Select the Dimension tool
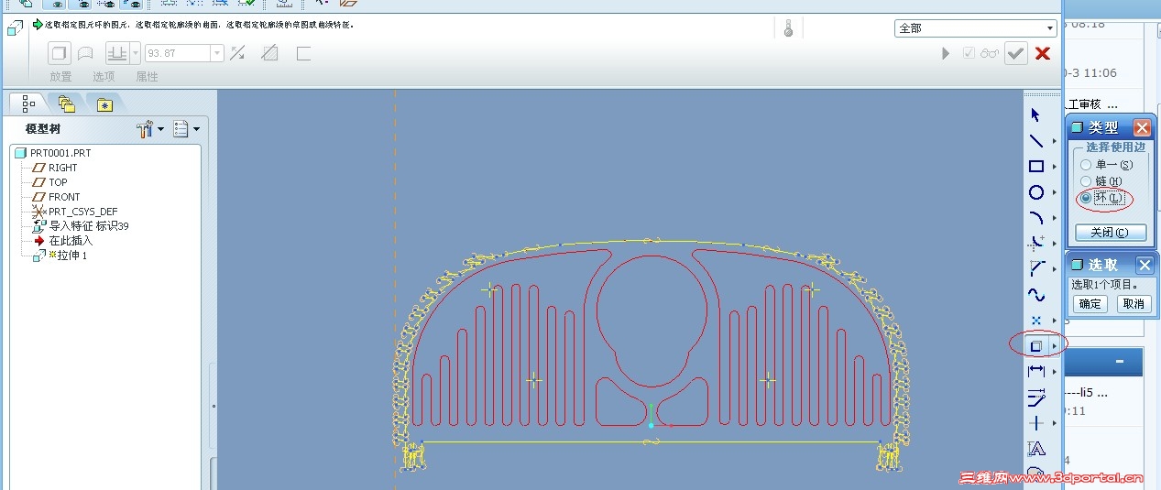Viewport: 1161px width, 490px height. click(x=1036, y=372)
